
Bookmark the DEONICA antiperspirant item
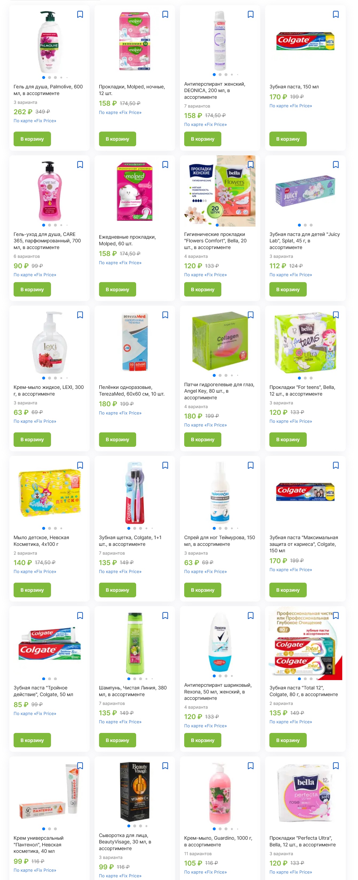(x=250, y=14)
